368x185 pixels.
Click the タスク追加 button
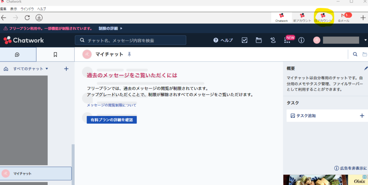[x=303, y=116]
